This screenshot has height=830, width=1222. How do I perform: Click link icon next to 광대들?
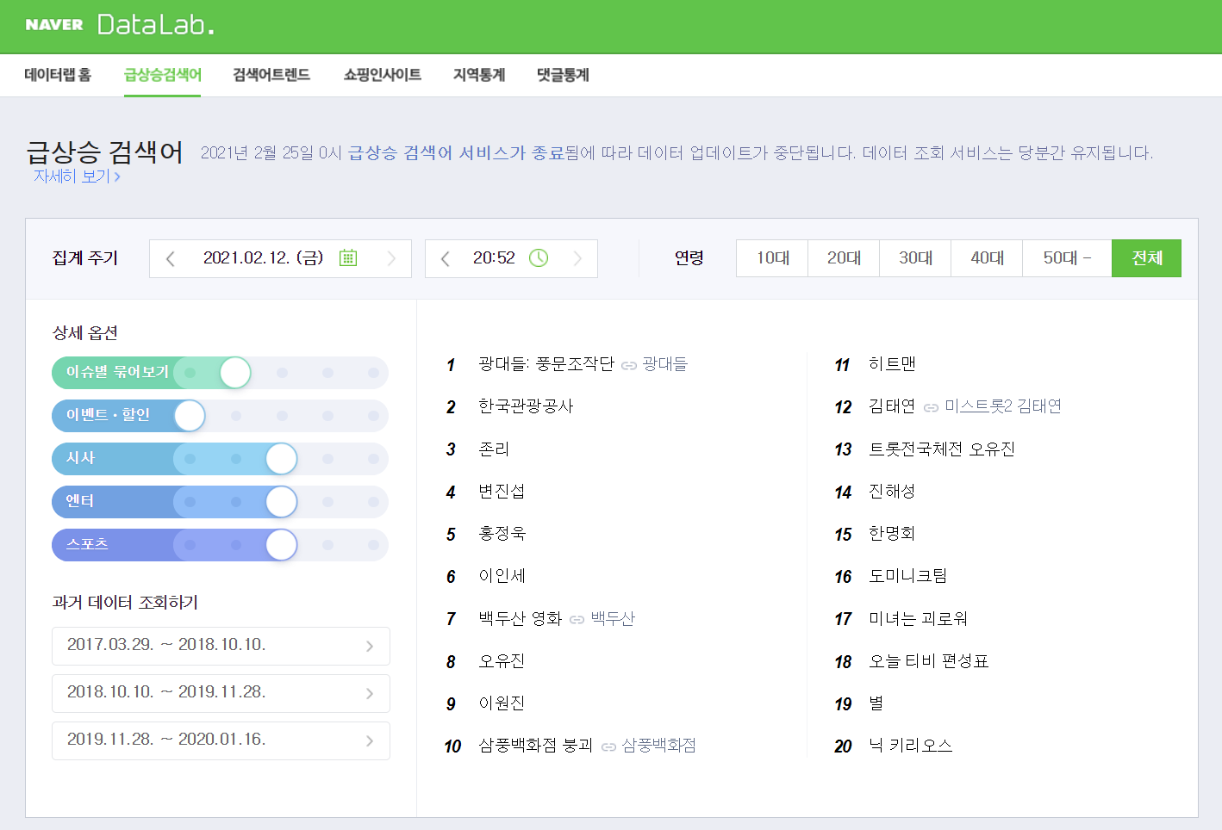(x=629, y=366)
